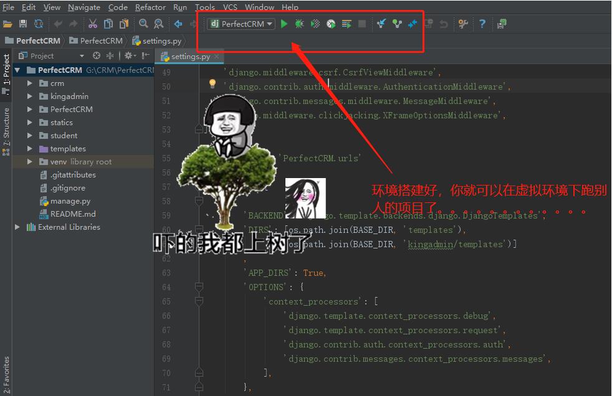Image resolution: width=612 pixels, height=396 pixels.
Task: Click the VCS Commit icon
Action: point(397,24)
